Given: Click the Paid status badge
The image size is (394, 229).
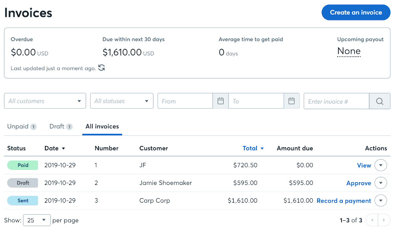Looking at the screenshot, I should [22, 165].
